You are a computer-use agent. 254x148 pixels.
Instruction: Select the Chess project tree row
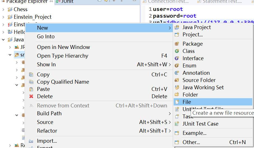point(20,10)
